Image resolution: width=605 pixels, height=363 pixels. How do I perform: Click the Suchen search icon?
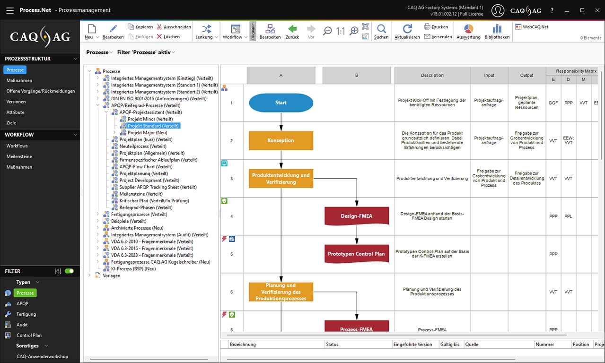(381, 29)
